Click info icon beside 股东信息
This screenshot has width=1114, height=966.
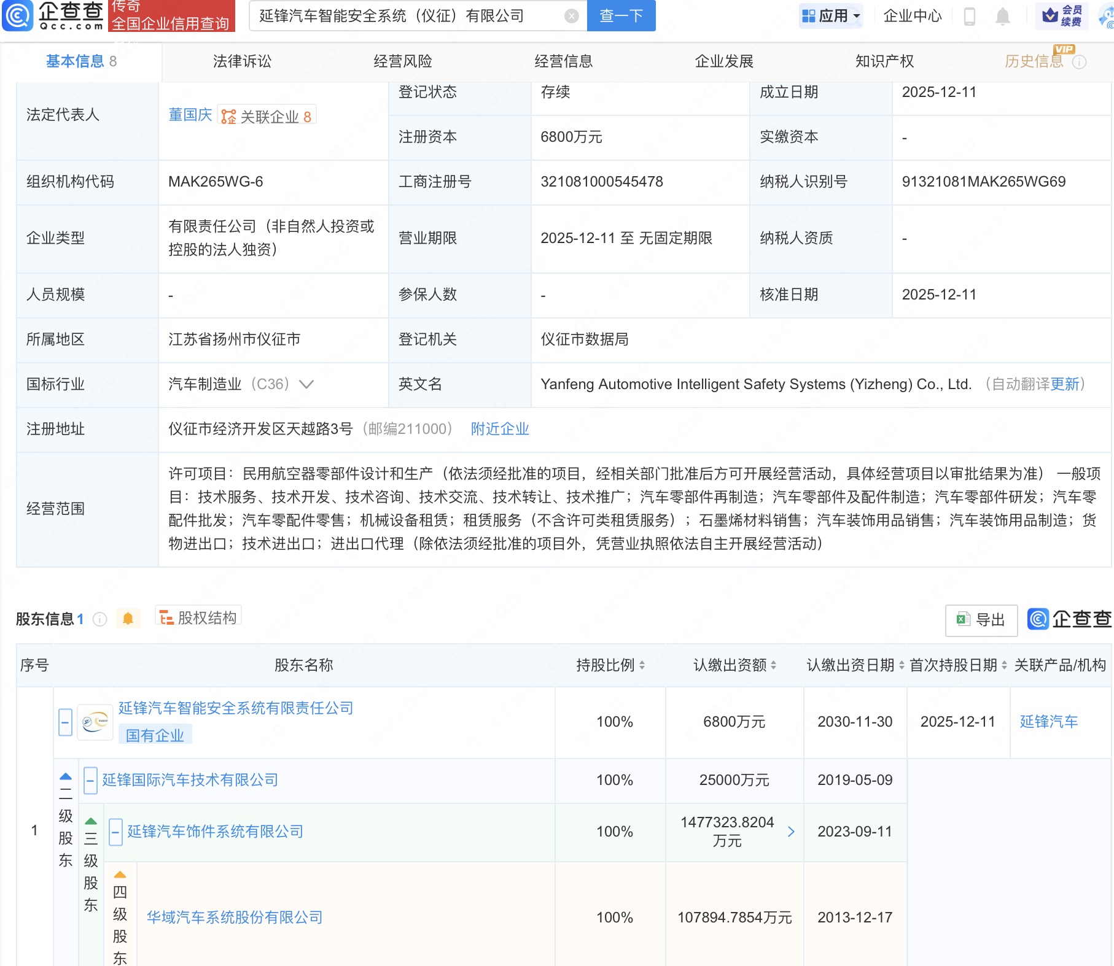[x=99, y=619]
